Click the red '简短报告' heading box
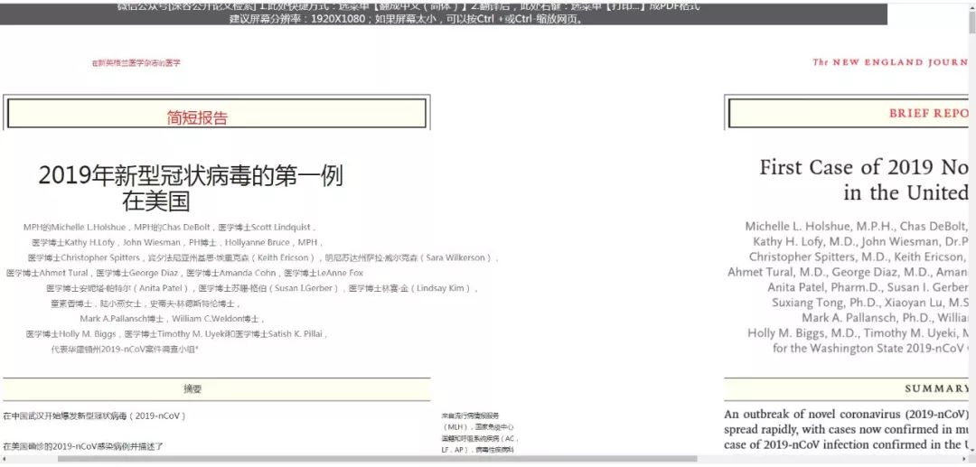 pyautogui.click(x=217, y=114)
